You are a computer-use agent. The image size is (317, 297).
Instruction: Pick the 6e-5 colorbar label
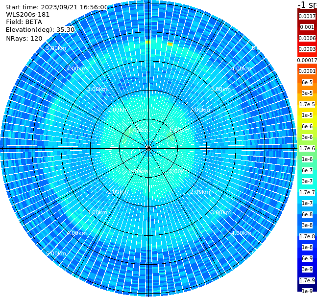tap(307, 82)
